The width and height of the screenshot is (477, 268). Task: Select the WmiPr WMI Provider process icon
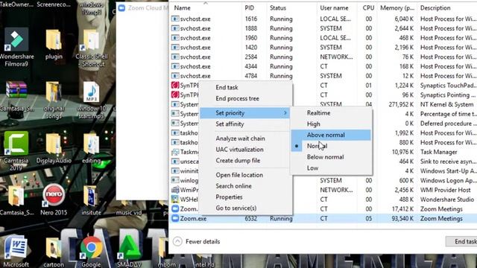175,190
